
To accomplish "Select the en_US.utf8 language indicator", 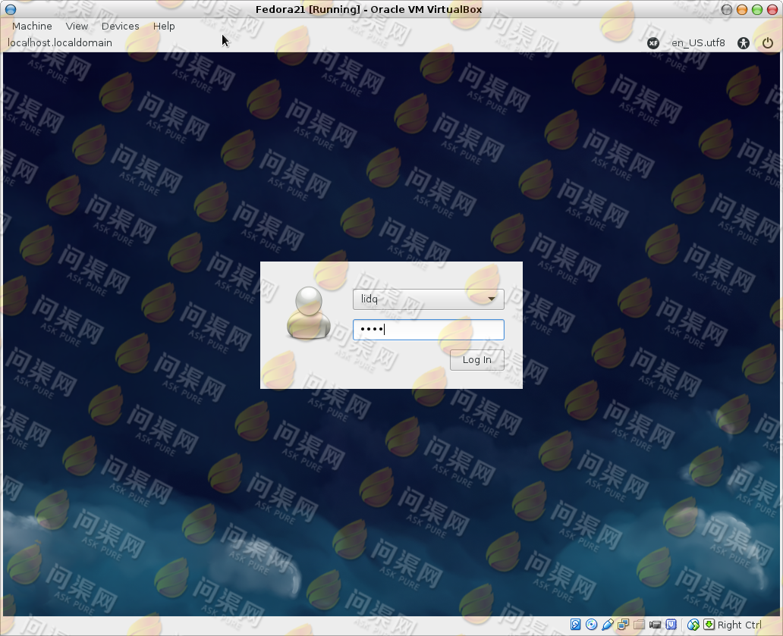I will pyautogui.click(x=698, y=43).
